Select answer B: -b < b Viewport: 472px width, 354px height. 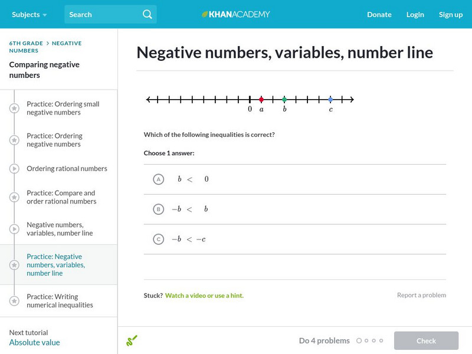(158, 209)
